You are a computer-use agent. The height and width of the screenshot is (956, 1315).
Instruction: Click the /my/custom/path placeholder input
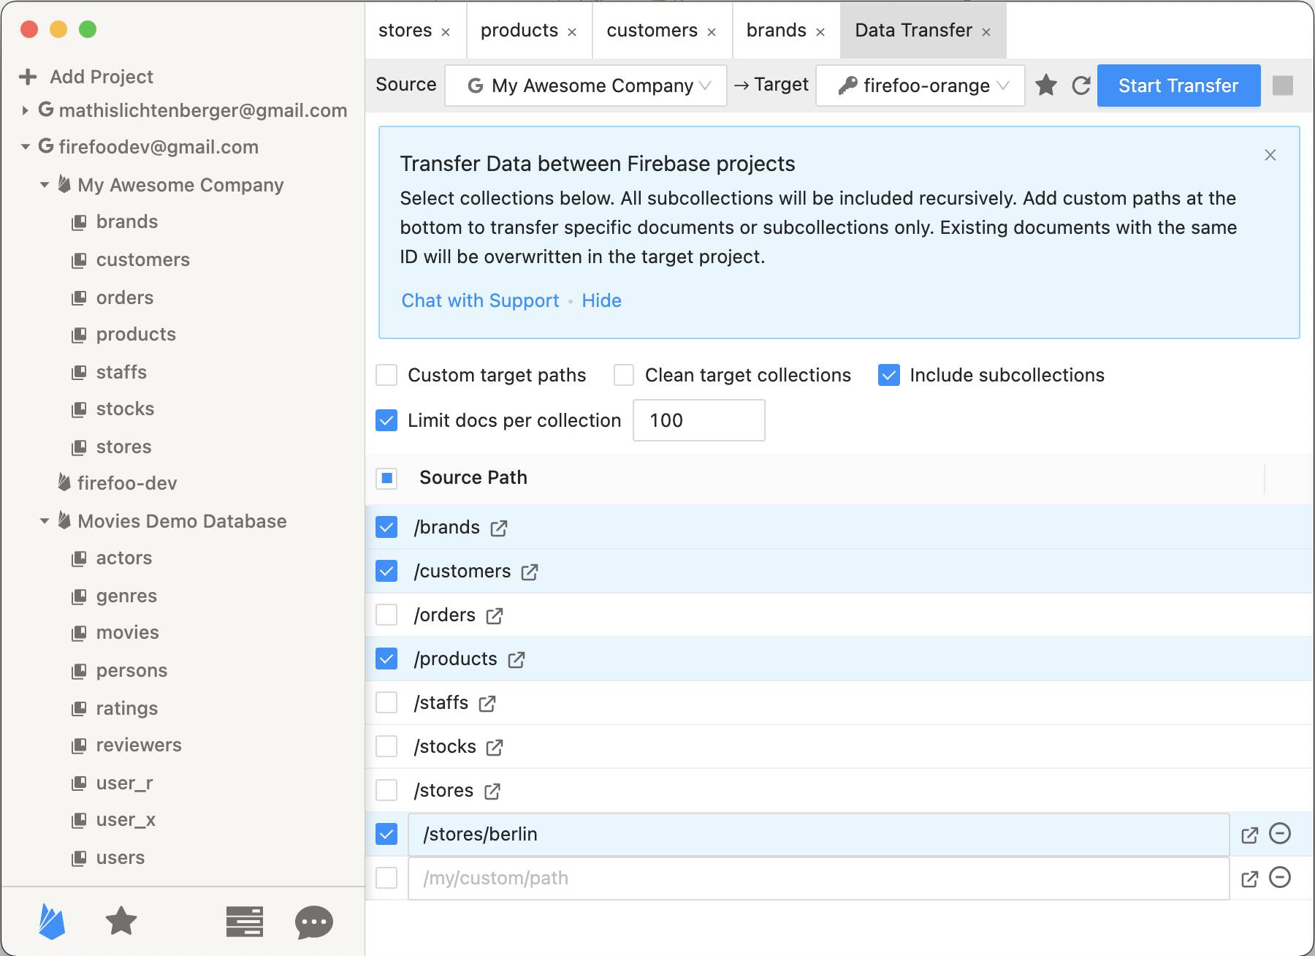click(818, 878)
